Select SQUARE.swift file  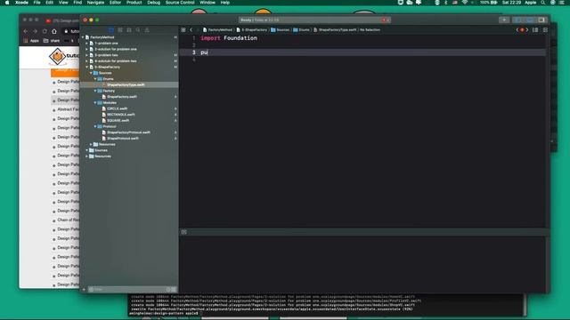point(118,121)
